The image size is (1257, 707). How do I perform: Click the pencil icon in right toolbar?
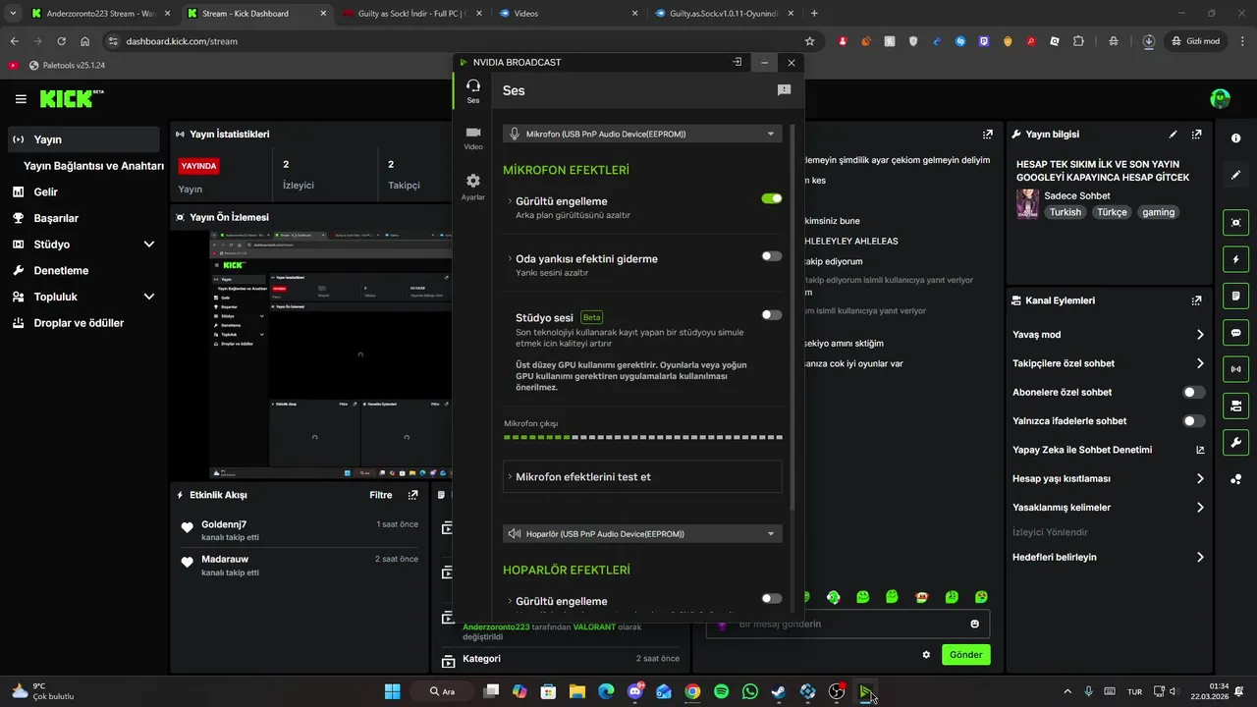1235,175
